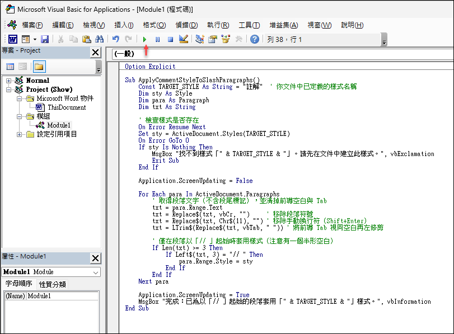The height and width of the screenshot is (334, 454).
Task: Select Module1 in project tree
Action: tap(59, 125)
